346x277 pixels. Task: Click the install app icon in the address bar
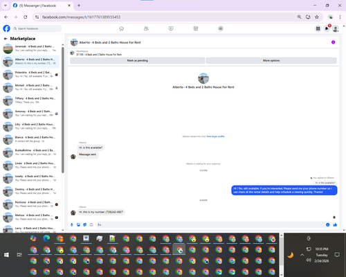click(x=308, y=17)
